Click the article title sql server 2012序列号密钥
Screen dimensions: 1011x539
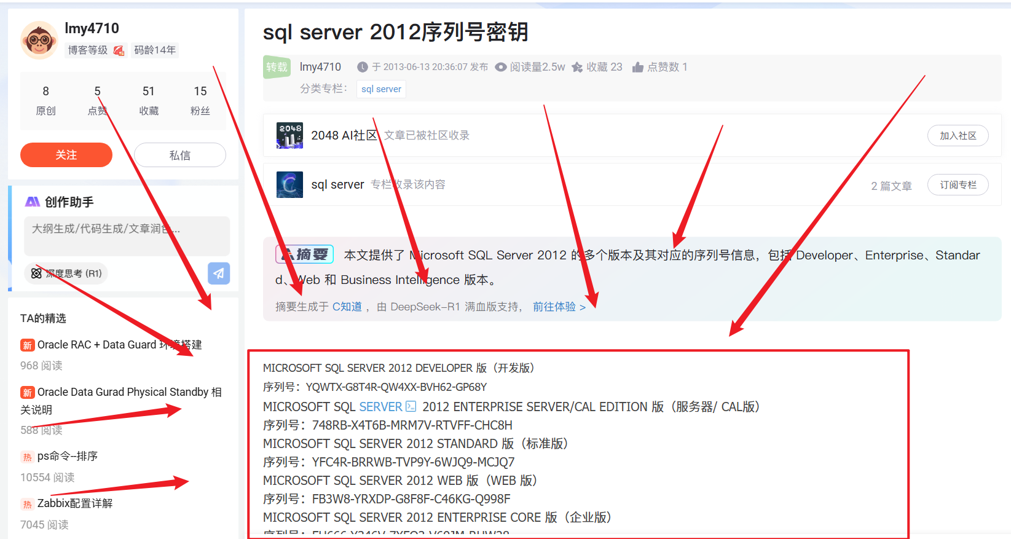[x=396, y=32]
